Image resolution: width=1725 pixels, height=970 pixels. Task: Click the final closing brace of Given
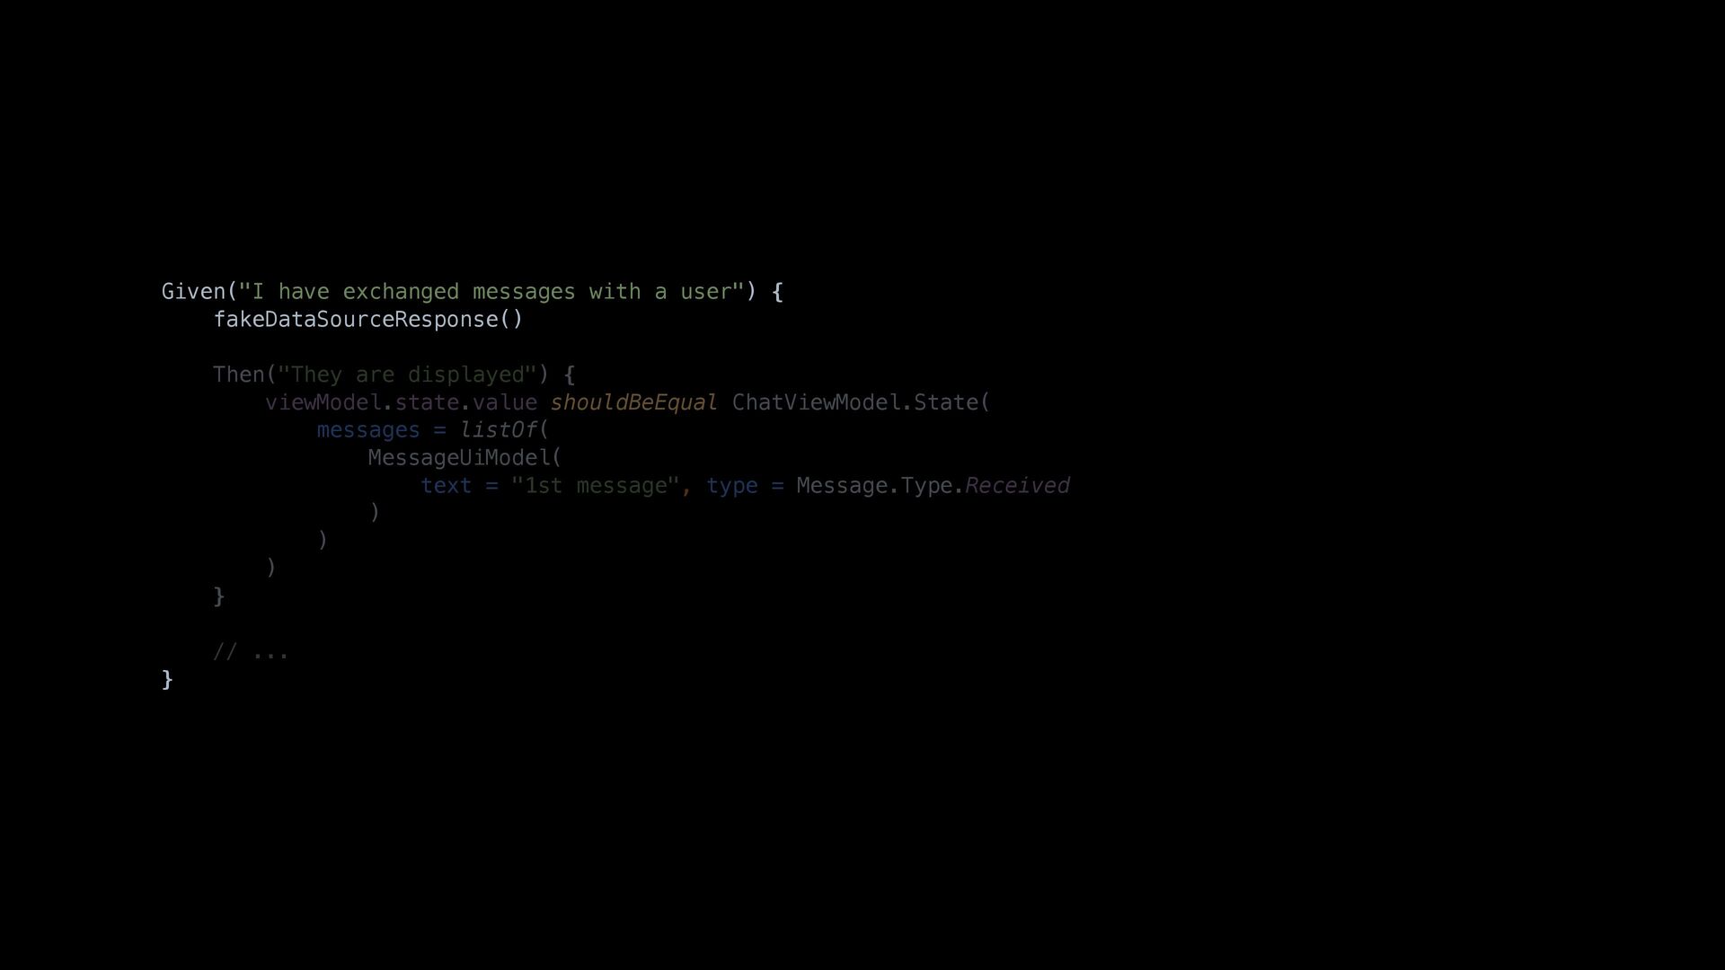[x=167, y=680]
